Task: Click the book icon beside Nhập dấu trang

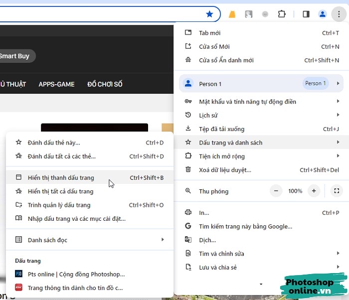Action: click(19, 218)
